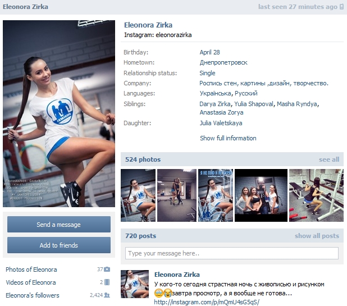Open Eleonora's followers list

point(33,295)
